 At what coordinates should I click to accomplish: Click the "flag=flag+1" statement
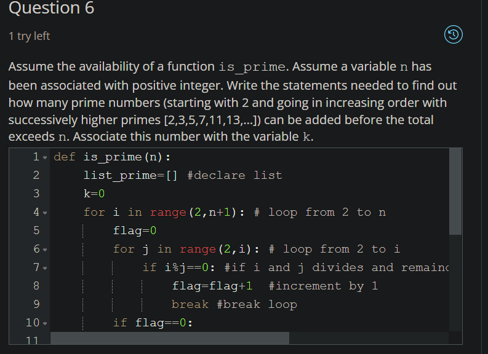click(212, 286)
